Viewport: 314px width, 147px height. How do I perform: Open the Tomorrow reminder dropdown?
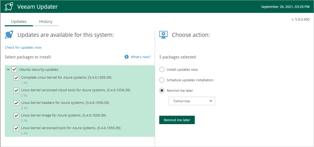point(192,101)
